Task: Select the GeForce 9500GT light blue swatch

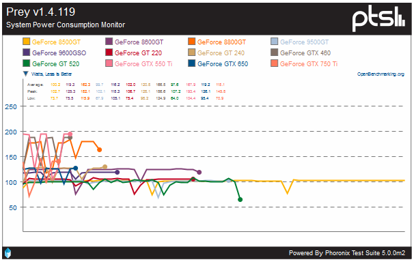Action: point(275,42)
